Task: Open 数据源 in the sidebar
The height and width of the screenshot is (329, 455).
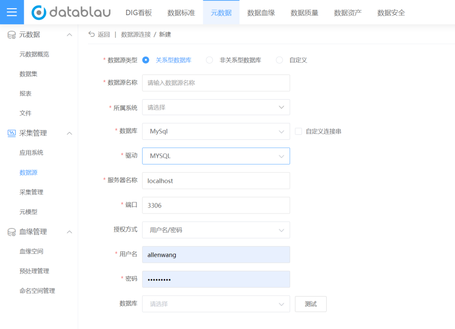Action: coord(28,172)
